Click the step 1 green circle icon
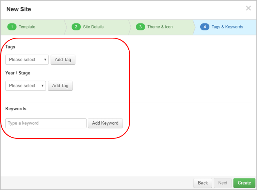This screenshot has height=190, width=257. click(x=12, y=27)
